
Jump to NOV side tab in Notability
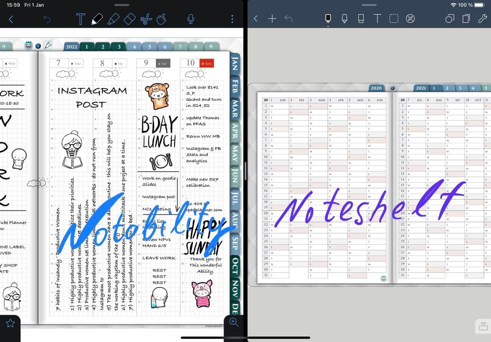[x=235, y=289]
